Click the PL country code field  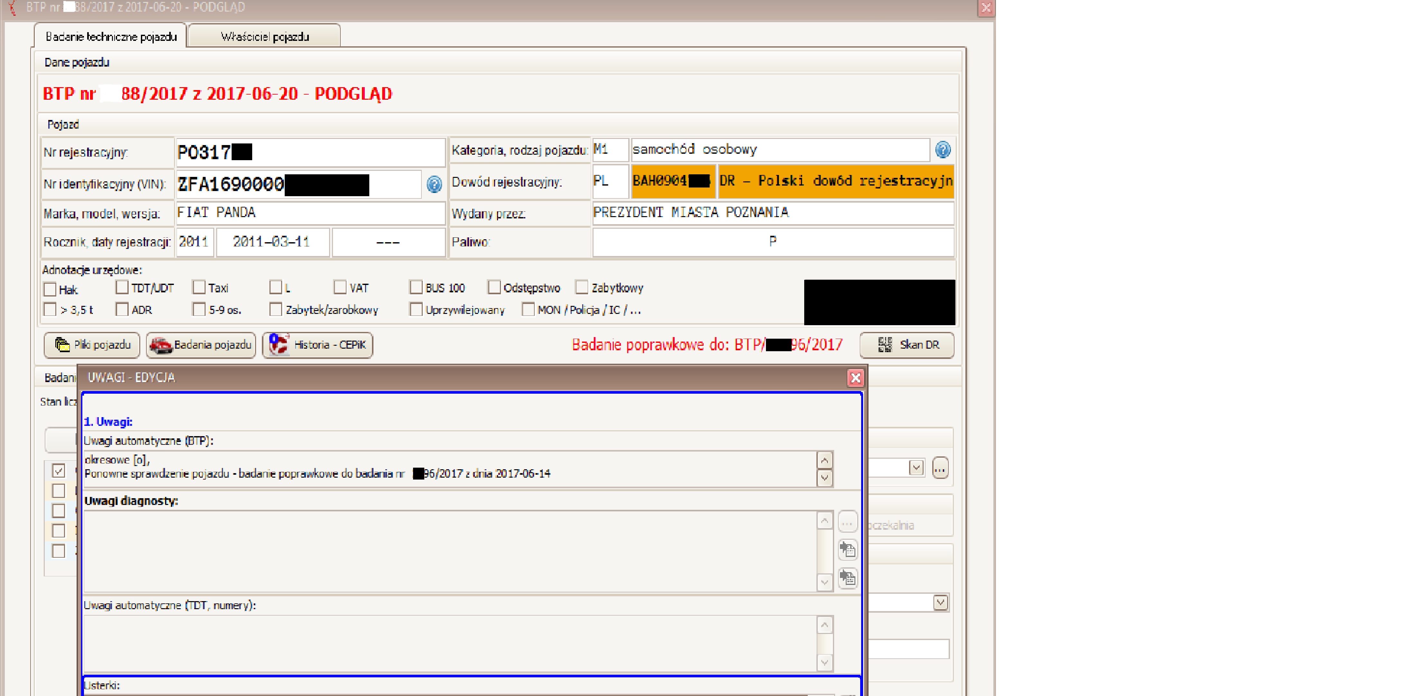click(610, 182)
